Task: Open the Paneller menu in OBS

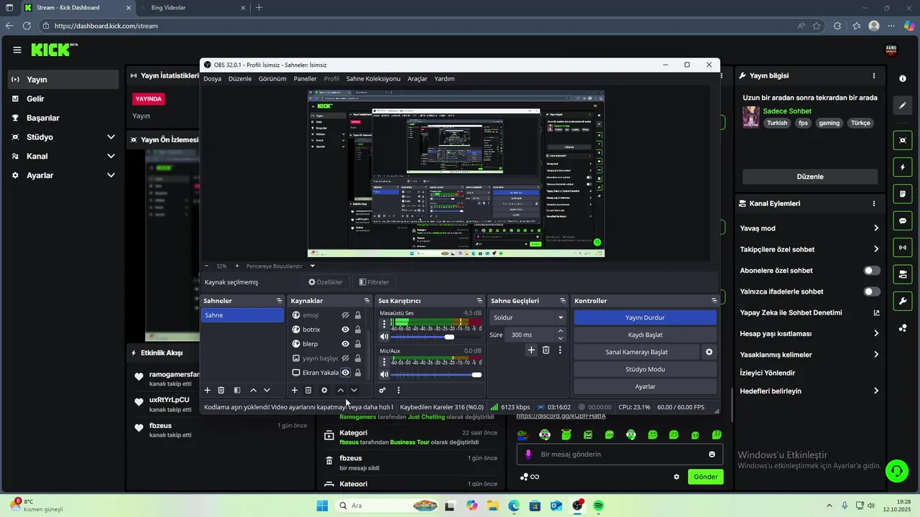Action: pos(305,79)
